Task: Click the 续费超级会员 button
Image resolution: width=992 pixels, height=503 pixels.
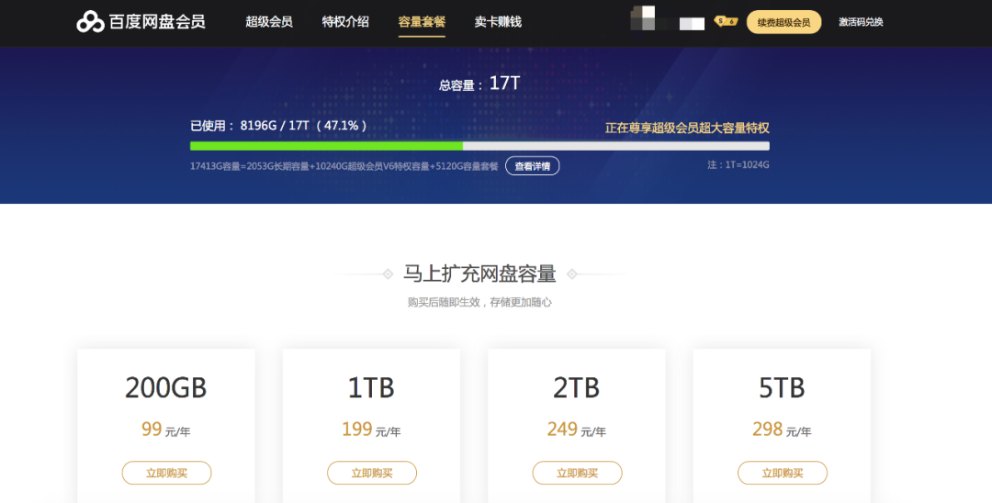Action: (x=783, y=22)
